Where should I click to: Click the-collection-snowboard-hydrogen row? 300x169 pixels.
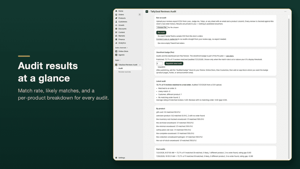[179, 137]
